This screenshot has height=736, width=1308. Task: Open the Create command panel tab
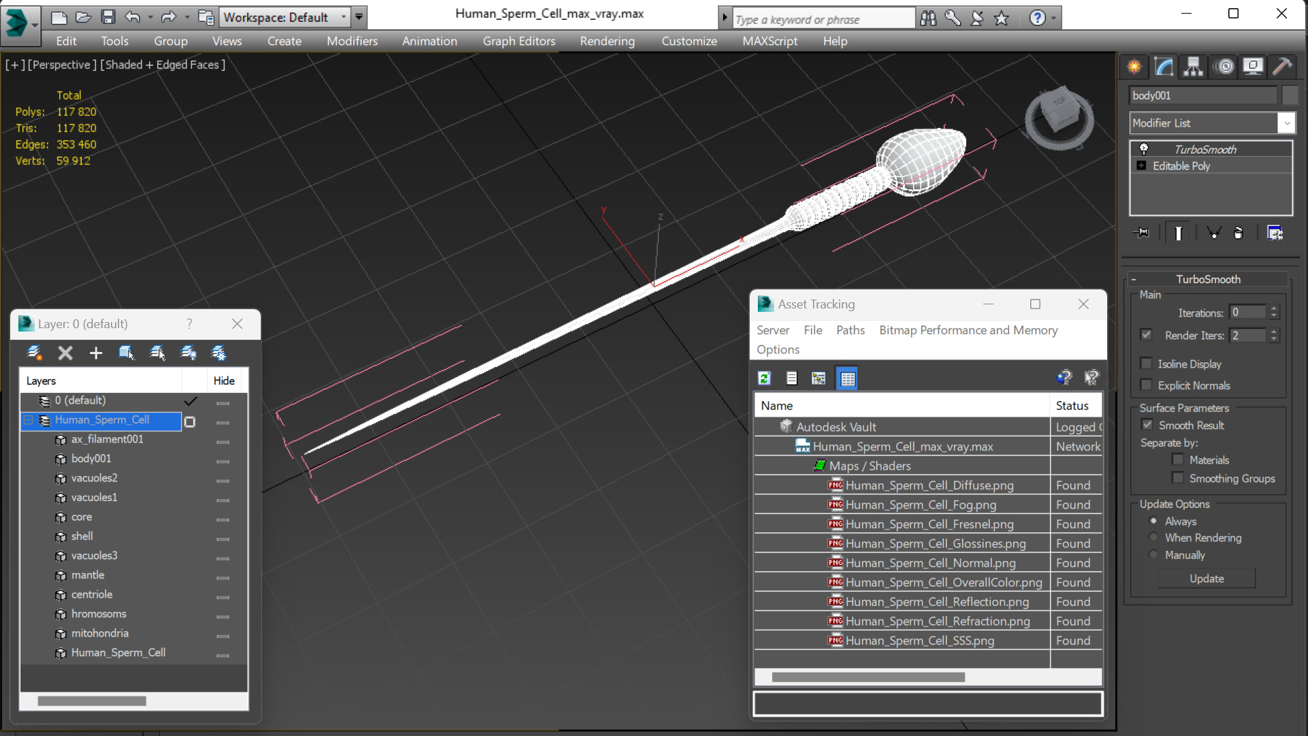(x=1134, y=66)
